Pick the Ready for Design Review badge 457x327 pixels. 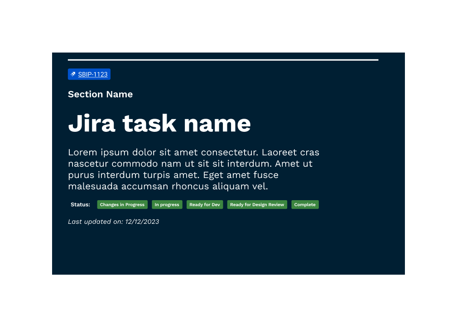pos(257,205)
